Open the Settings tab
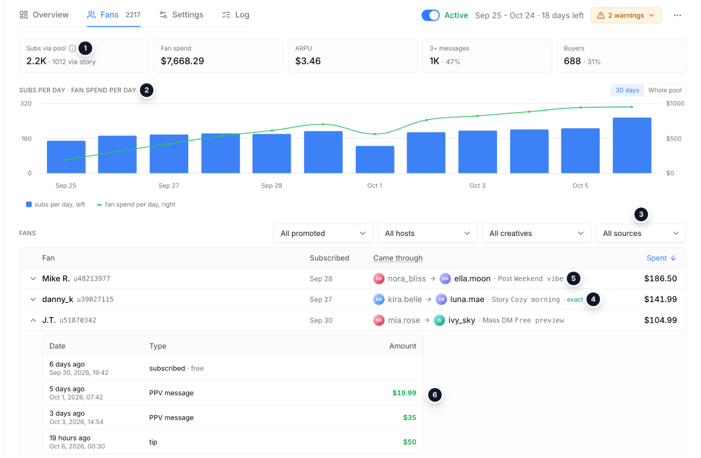 pyautogui.click(x=181, y=15)
